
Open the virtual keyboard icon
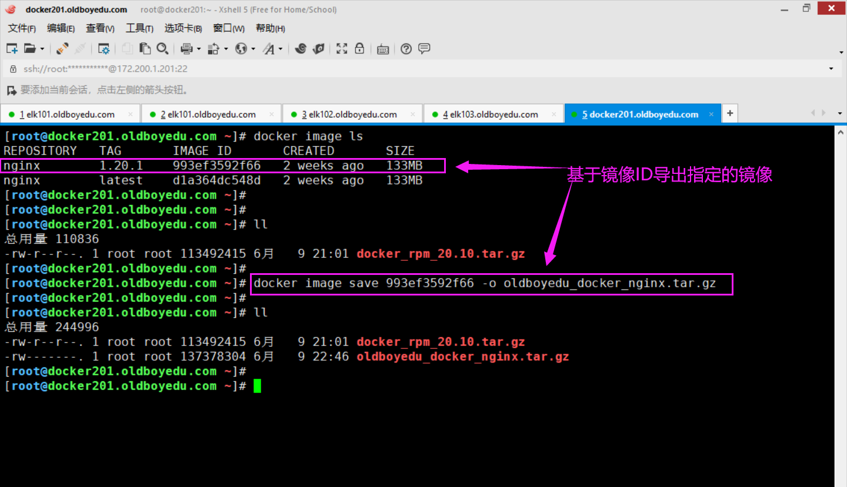(x=383, y=49)
